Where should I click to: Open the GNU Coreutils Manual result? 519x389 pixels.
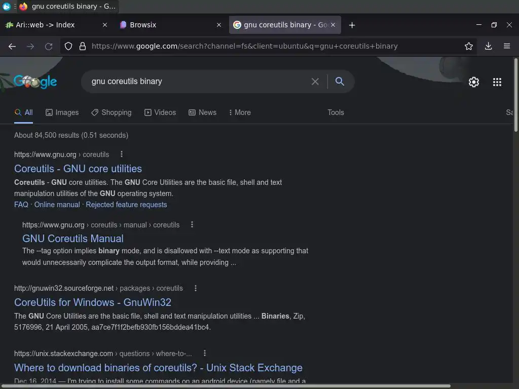tap(73, 239)
